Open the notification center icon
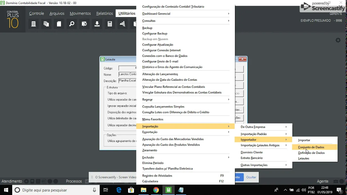The width and height of the screenshot is (347, 195). pos(339,190)
